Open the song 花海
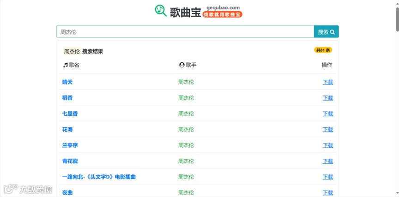Screen dimensions: 399x197 67,129
